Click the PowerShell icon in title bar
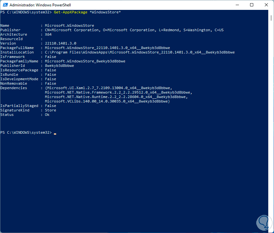 pyautogui.click(x=5, y=5)
